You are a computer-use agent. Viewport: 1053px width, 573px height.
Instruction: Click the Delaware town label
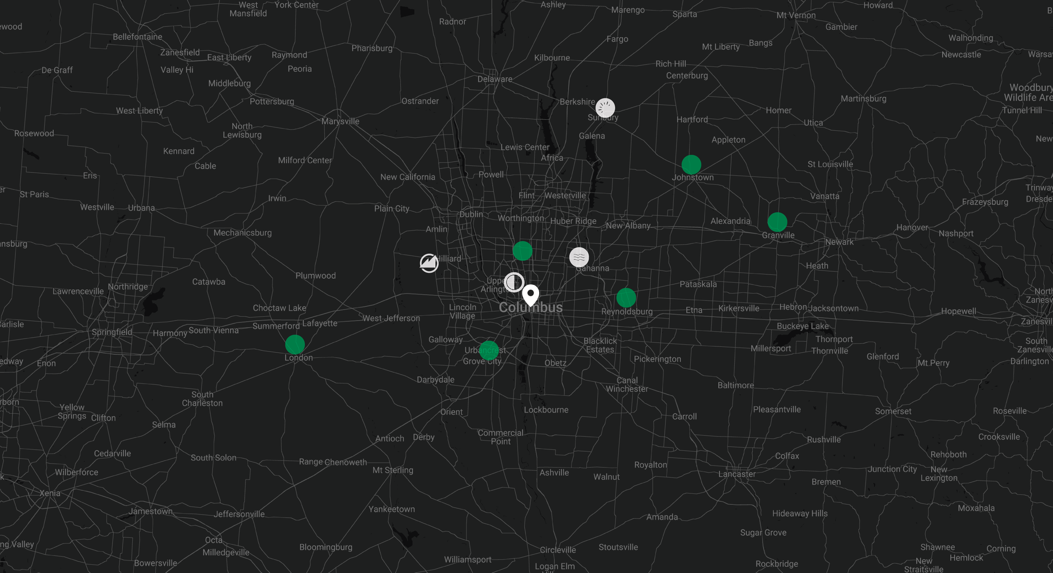[x=494, y=79]
